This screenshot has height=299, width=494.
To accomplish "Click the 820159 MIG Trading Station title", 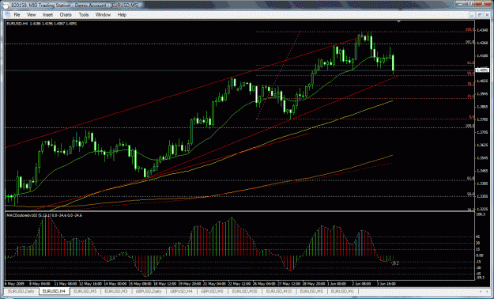I will pos(75,6).
